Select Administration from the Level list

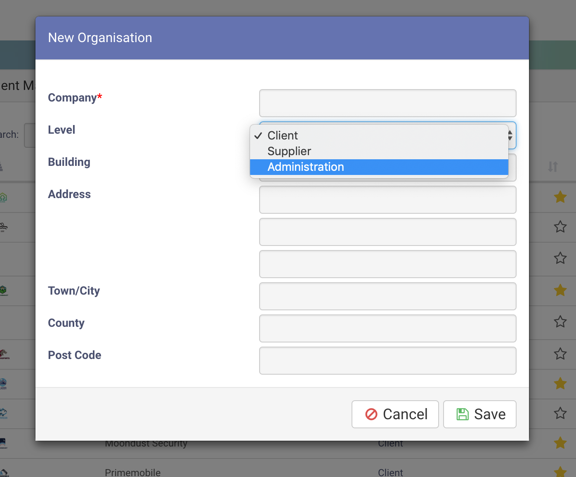[305, 167]
